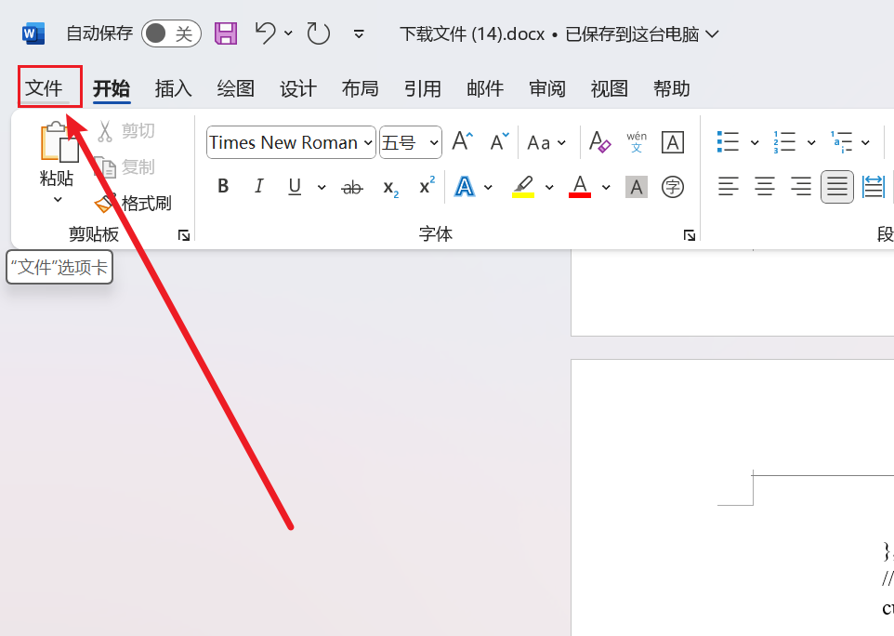The image size is (894, 636).
Task: Align text left
Action: click(728, 187)
